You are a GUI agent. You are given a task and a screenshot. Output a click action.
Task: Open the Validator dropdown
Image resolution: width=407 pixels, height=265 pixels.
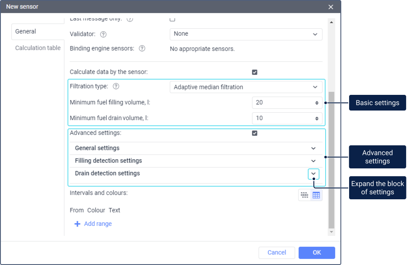(246, 34)
